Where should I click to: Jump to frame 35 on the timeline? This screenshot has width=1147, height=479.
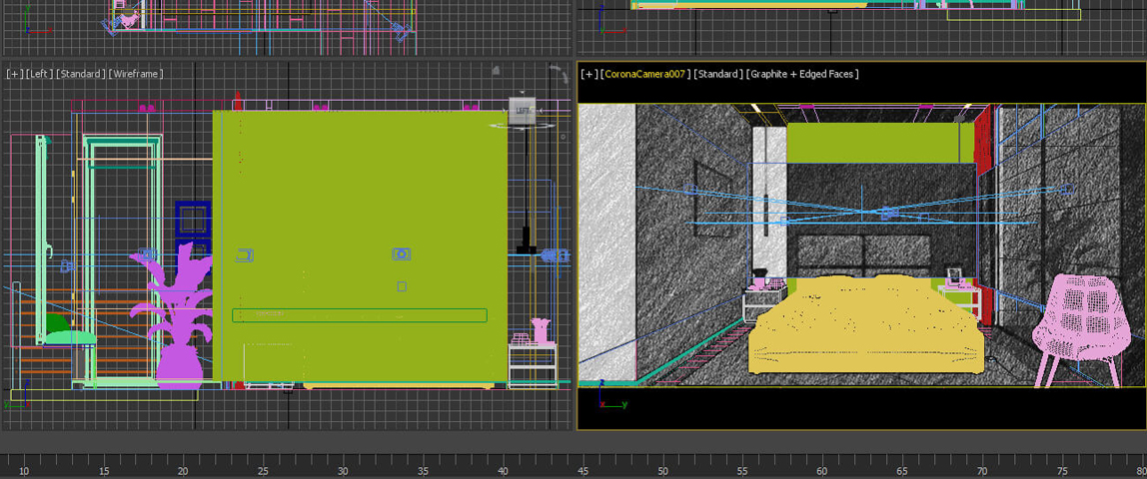tap(423, 471)
